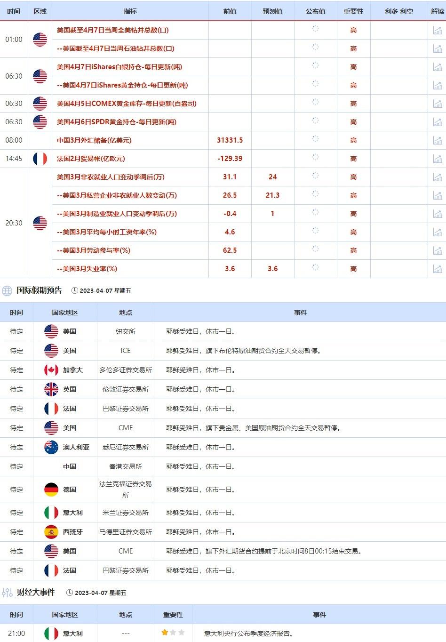Click chart icon for France February trade balance
This screenshot has width=446, height=642.
437,159
